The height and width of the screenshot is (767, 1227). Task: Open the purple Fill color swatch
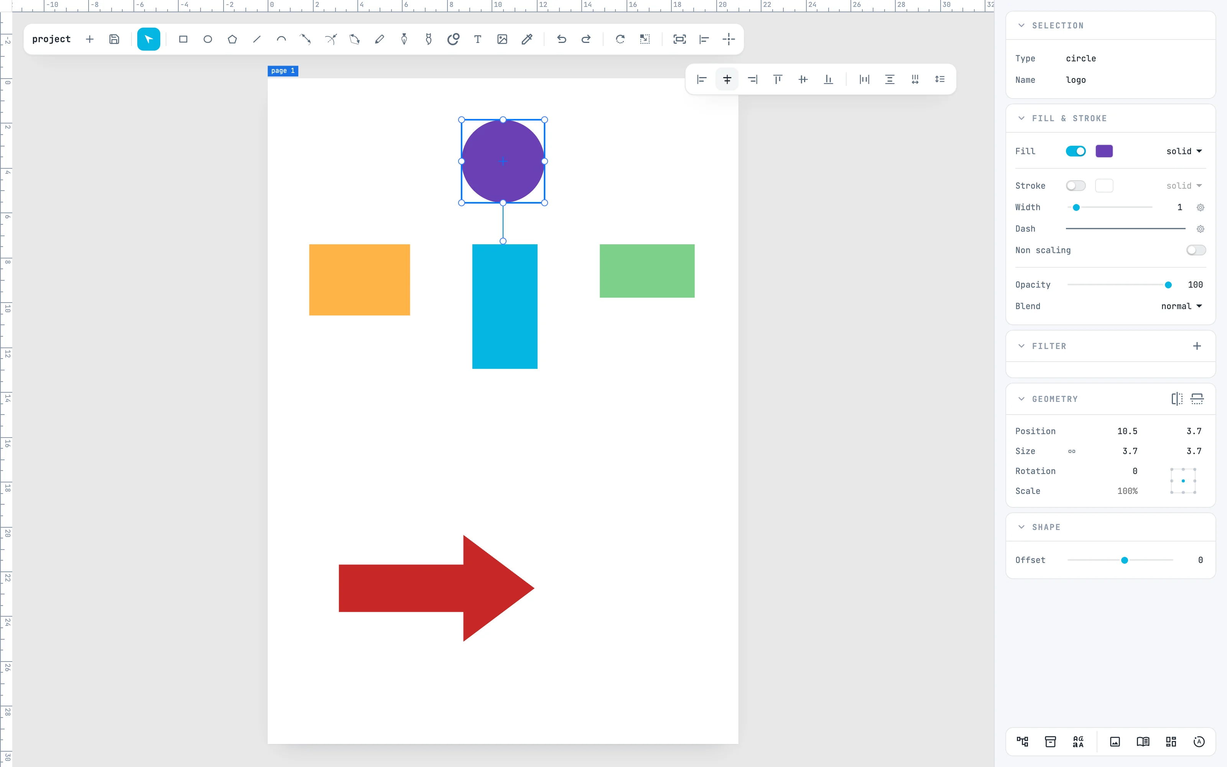[1104, 151]
